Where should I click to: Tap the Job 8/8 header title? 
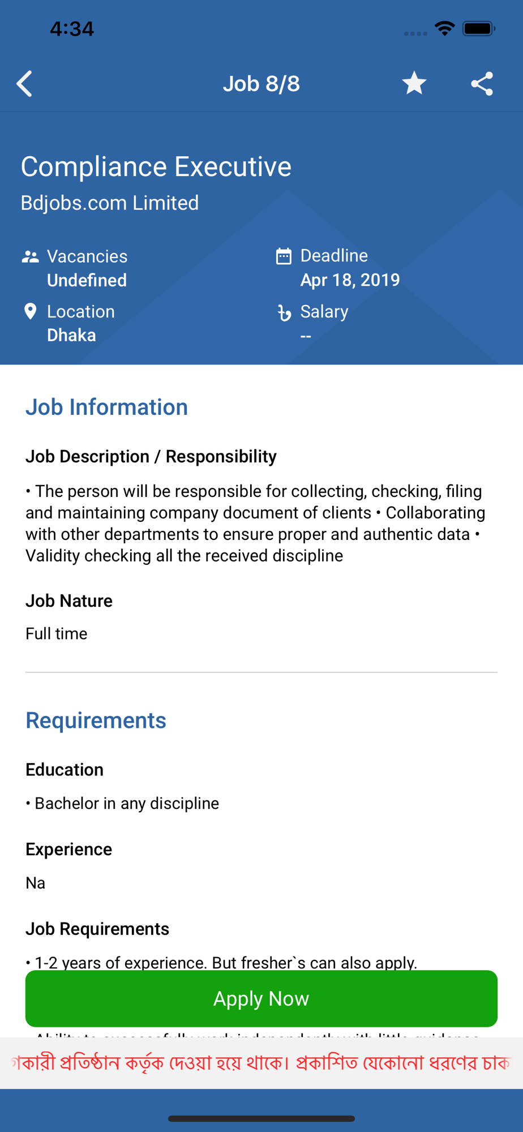pyautogui.click(x=261, y=84)
